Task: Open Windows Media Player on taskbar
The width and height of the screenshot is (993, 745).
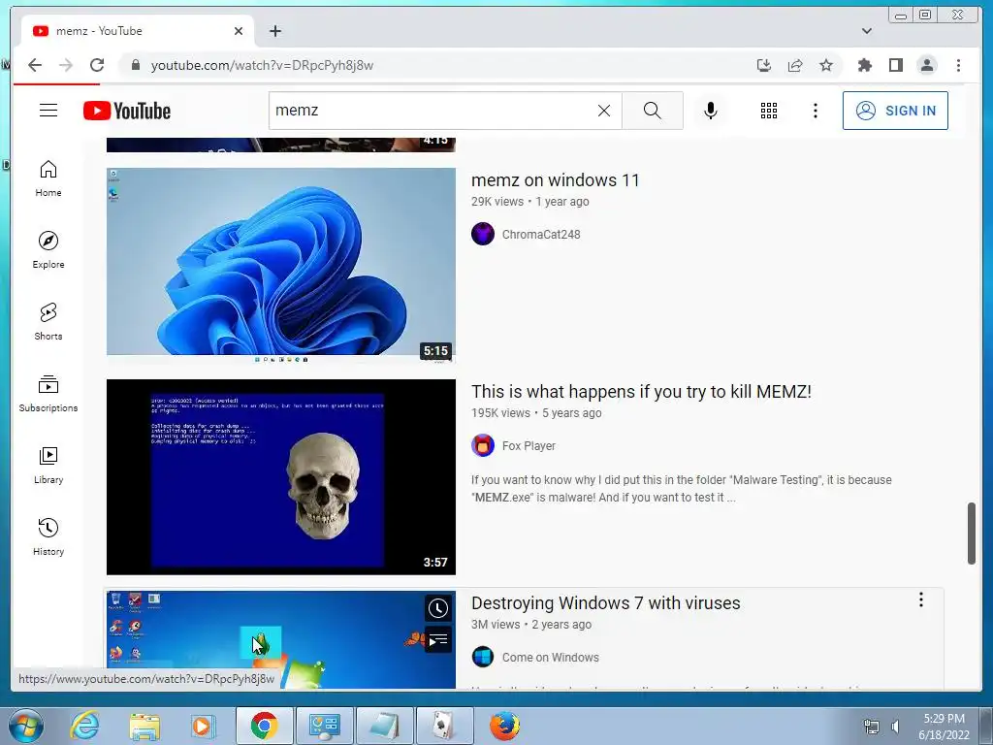Action: pos(203,726)
